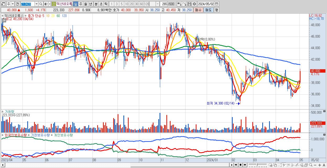Click the 평 button next to 매도
The width and height of the screenshot is (327, 168).
tap(216, 10)
